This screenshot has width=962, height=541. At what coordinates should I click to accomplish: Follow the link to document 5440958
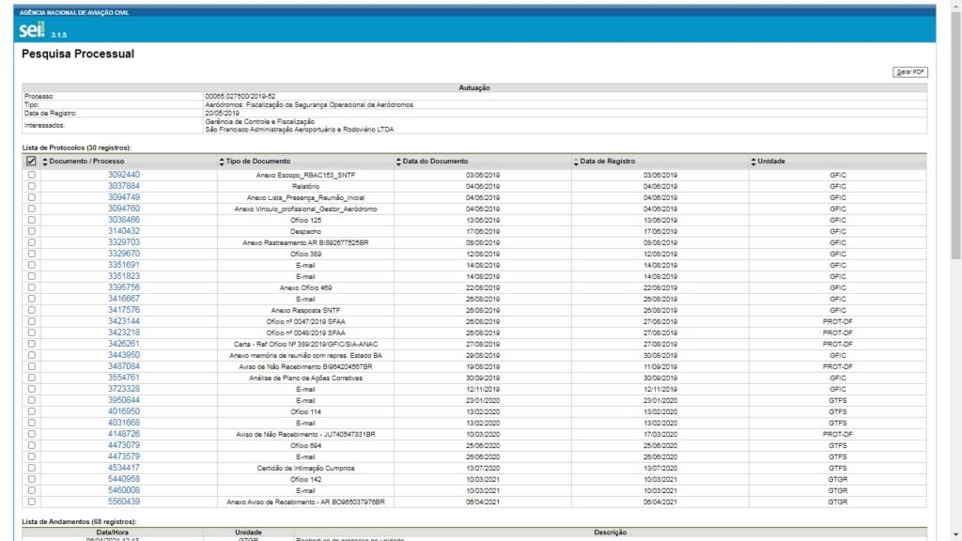(123, 479)
